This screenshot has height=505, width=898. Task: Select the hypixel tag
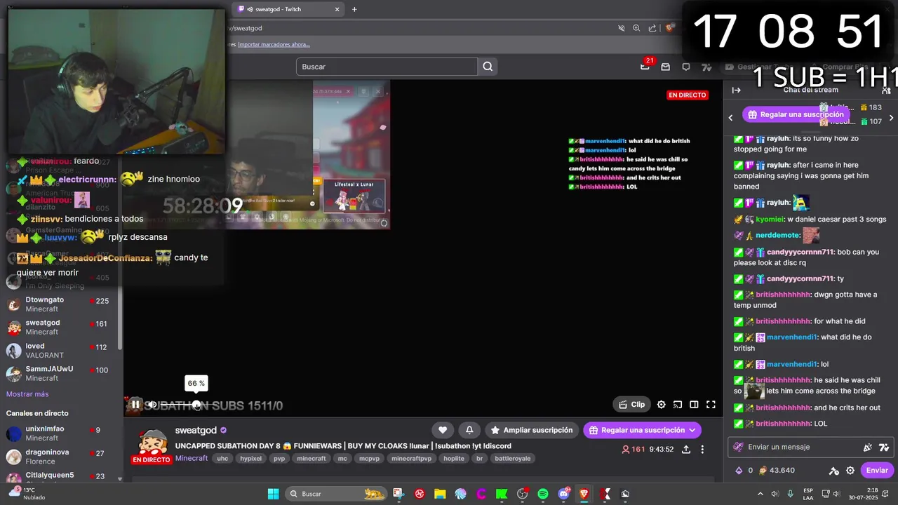coord(250,459)
